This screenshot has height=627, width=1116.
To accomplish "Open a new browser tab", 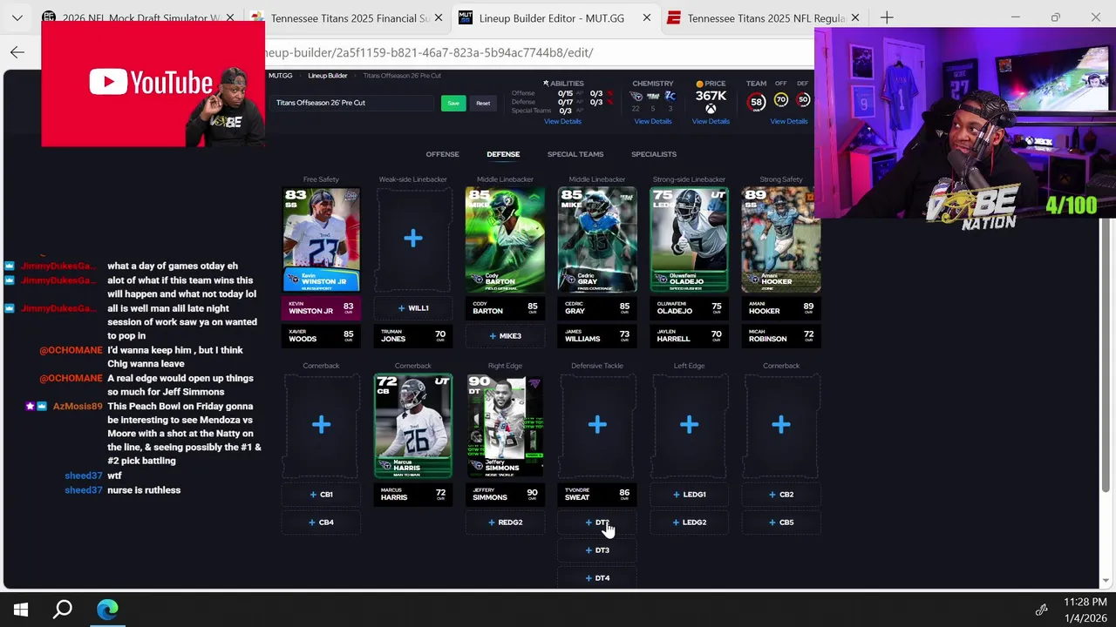I will click(x=887, y=17).
